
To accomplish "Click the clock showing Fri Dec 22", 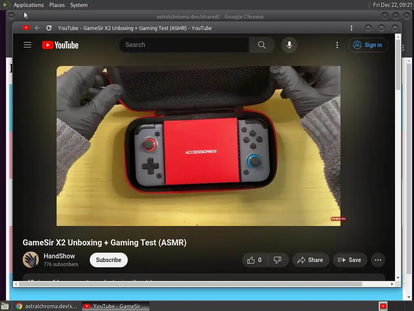I will (392, 5).
